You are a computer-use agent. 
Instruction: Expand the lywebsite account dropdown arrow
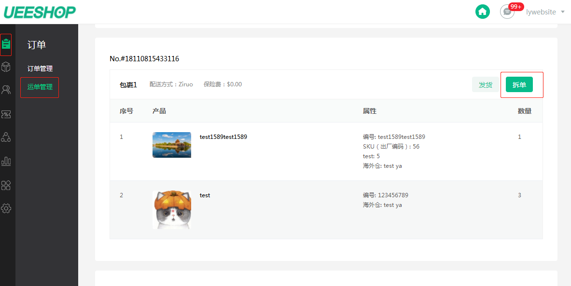pos(563,12)
